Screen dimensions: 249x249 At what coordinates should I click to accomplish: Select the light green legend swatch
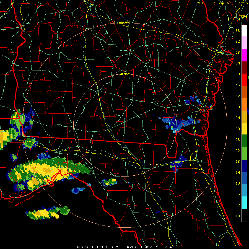pyautogui.click(x=244, y=153)
